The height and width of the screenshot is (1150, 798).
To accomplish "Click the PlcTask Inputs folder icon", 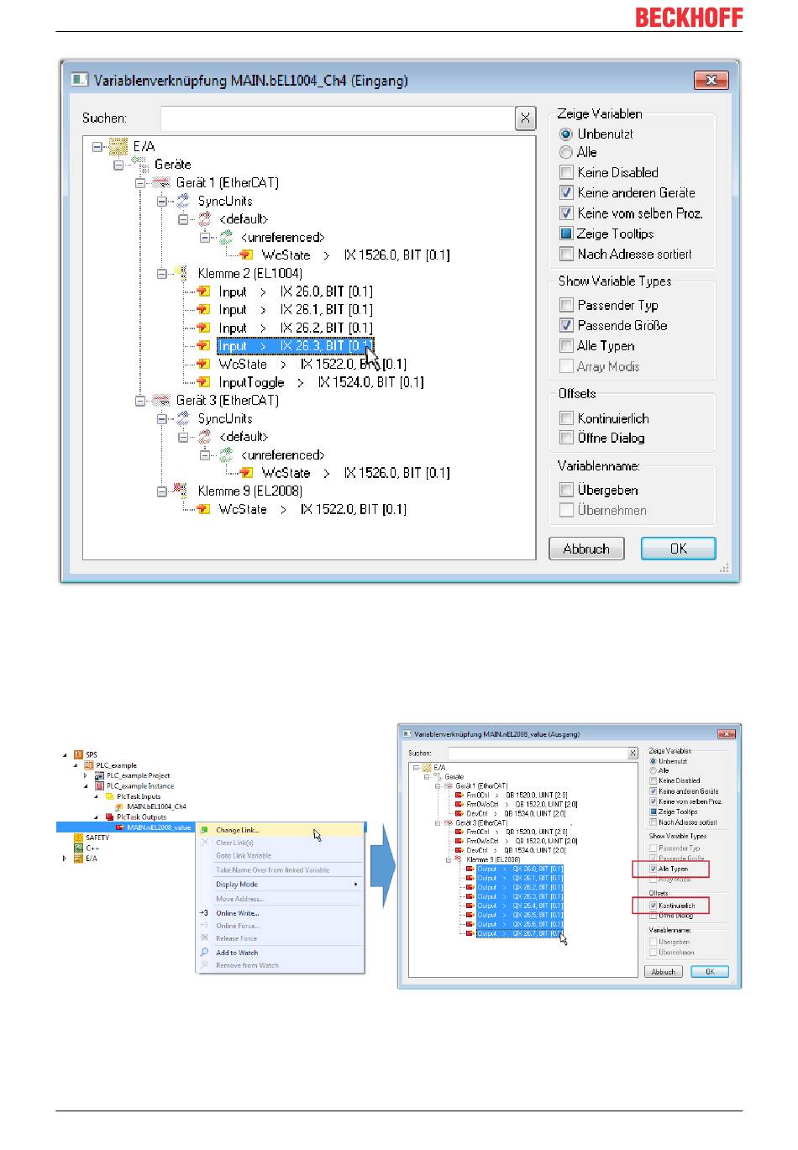I will point(109,796).
